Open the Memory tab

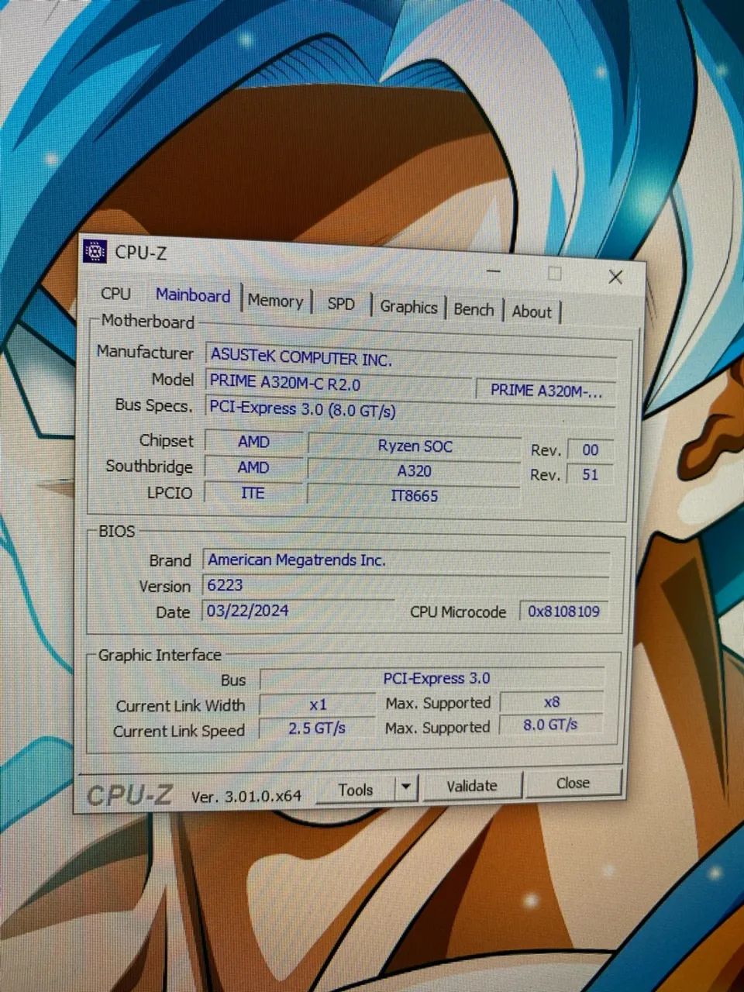point(275,301)
